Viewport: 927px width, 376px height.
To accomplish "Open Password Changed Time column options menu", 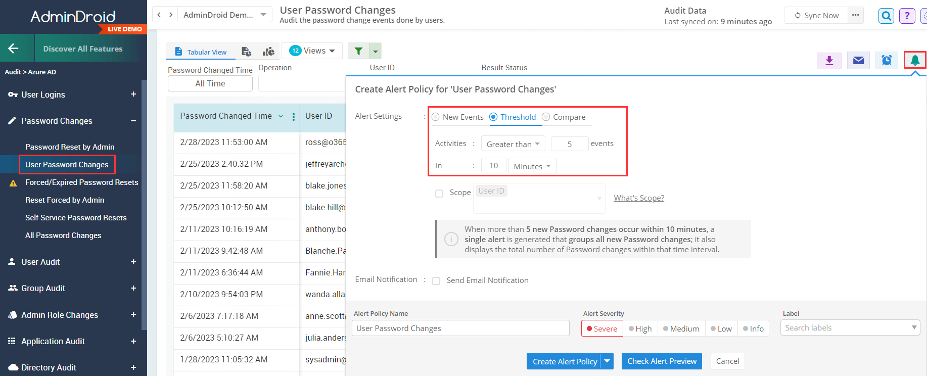I will click(x=294, y=117).
